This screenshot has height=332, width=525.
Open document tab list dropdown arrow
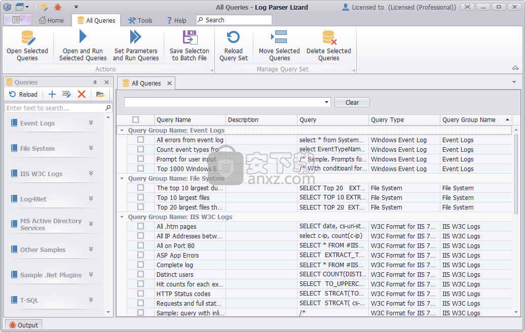514,82
